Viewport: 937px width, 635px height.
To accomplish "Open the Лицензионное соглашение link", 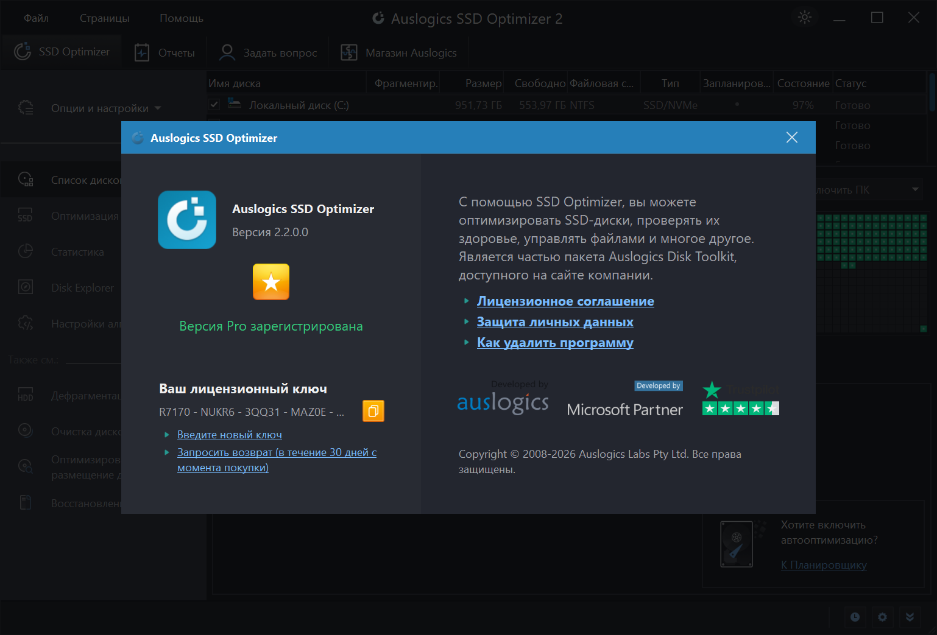I will (565, 301).
